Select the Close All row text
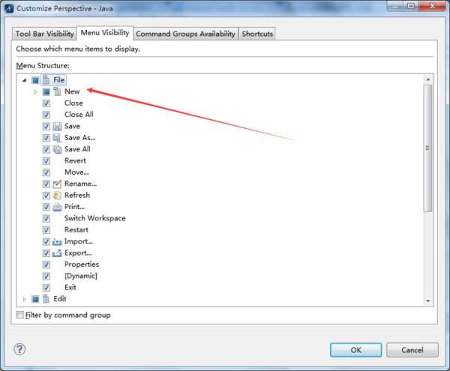 pyautogui.click(x=79, y=115)
